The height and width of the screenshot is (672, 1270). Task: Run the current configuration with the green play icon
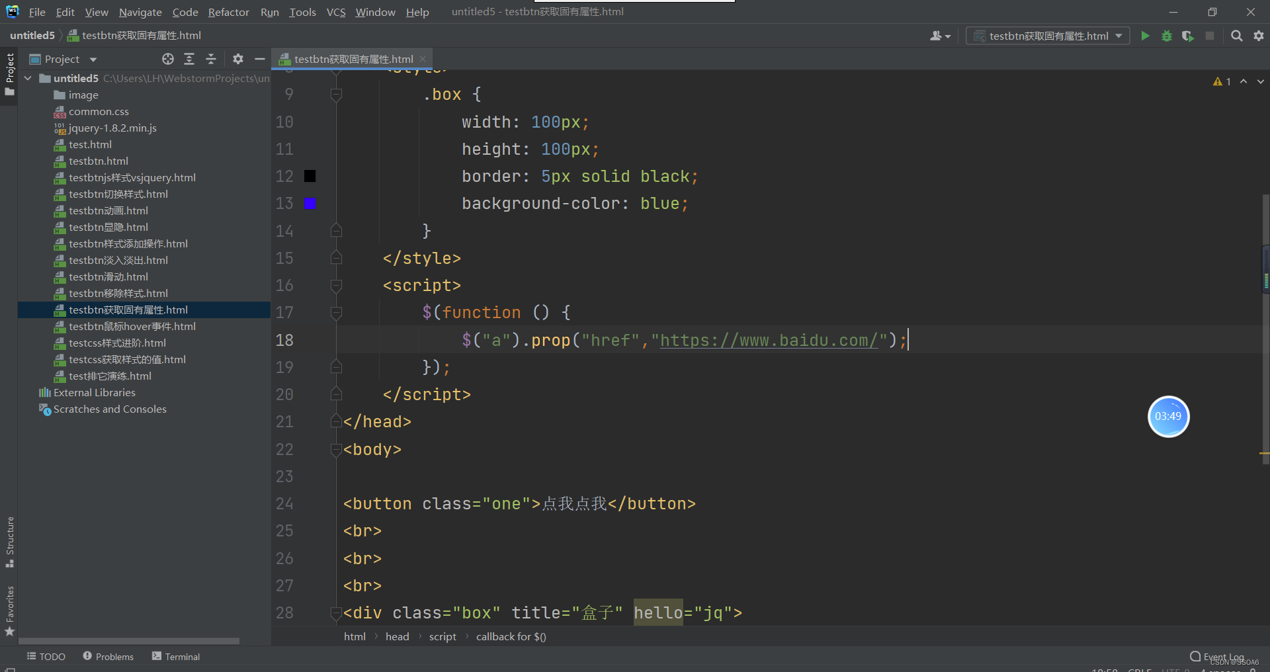(x=1145, y=36)
